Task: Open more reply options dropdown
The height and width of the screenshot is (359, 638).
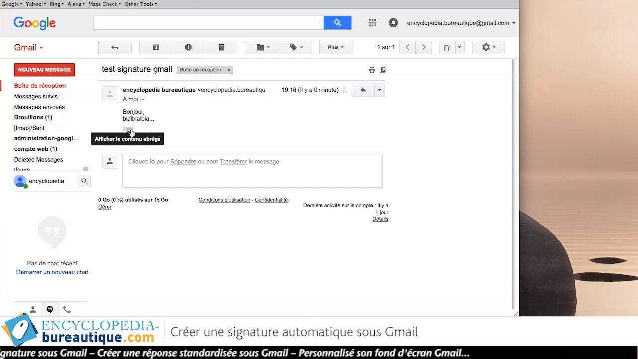Action: [379, 90]
